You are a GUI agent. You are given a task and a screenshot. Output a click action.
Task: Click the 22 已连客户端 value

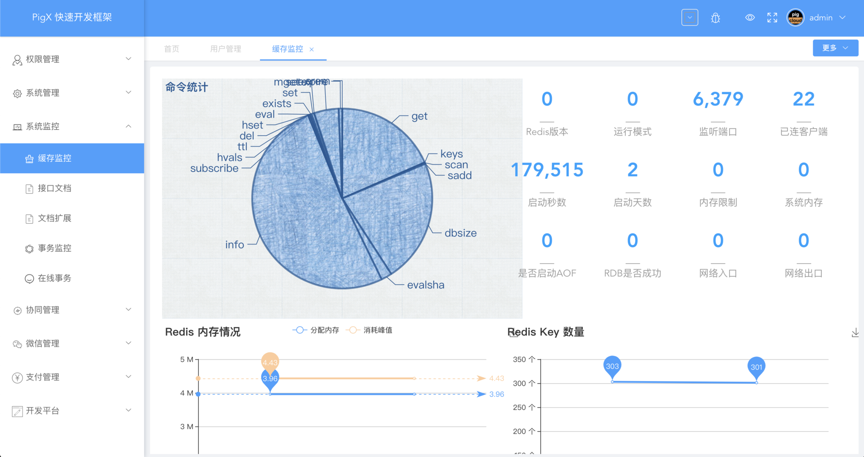804,99
